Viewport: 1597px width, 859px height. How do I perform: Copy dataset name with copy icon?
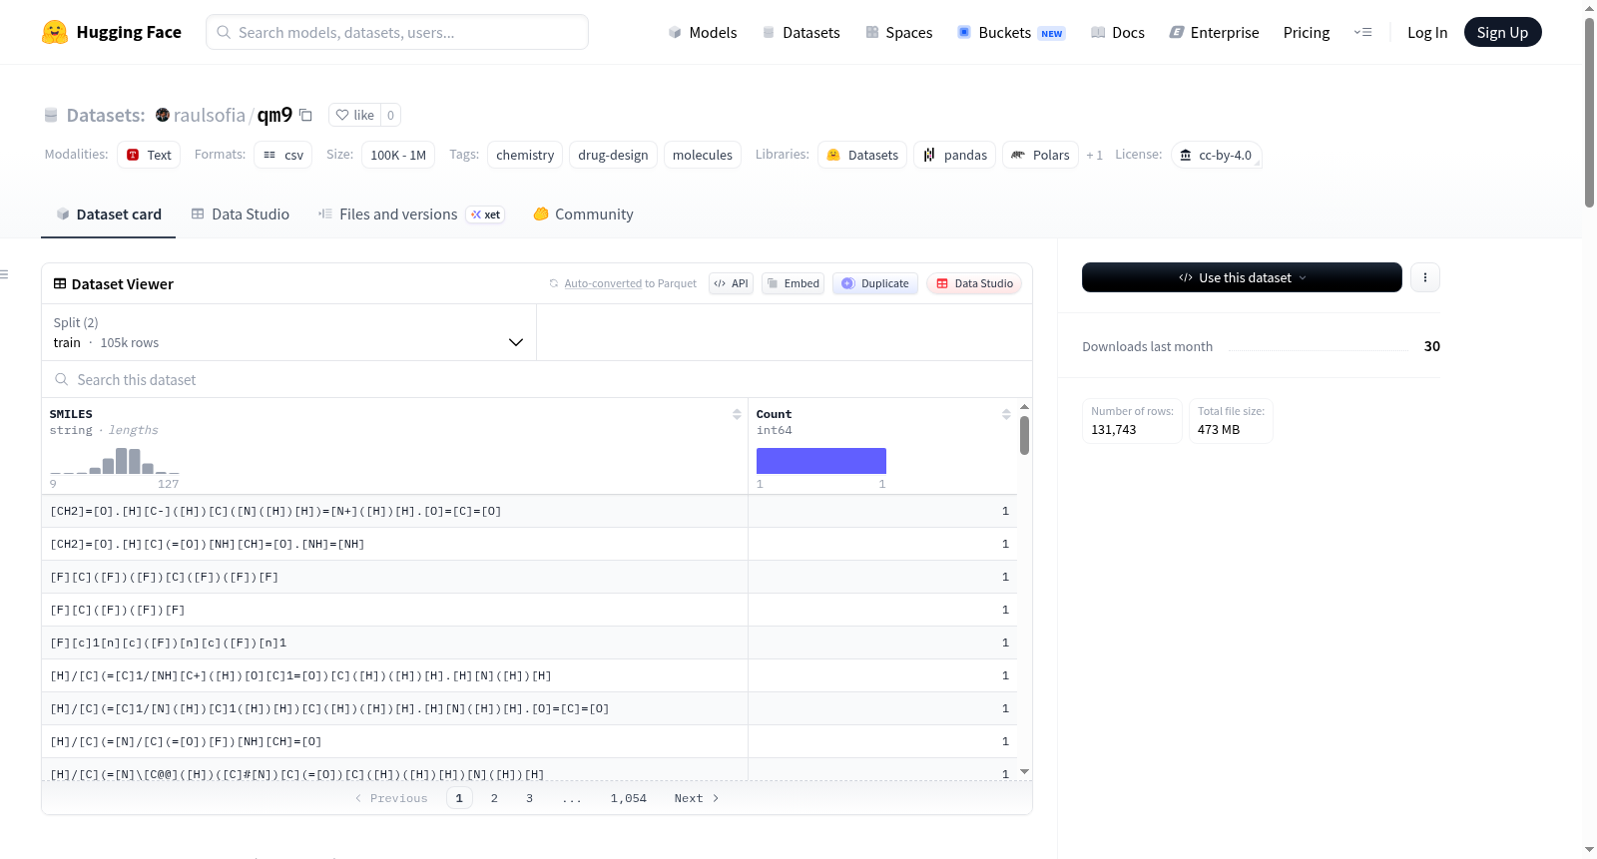click(306, 115)
